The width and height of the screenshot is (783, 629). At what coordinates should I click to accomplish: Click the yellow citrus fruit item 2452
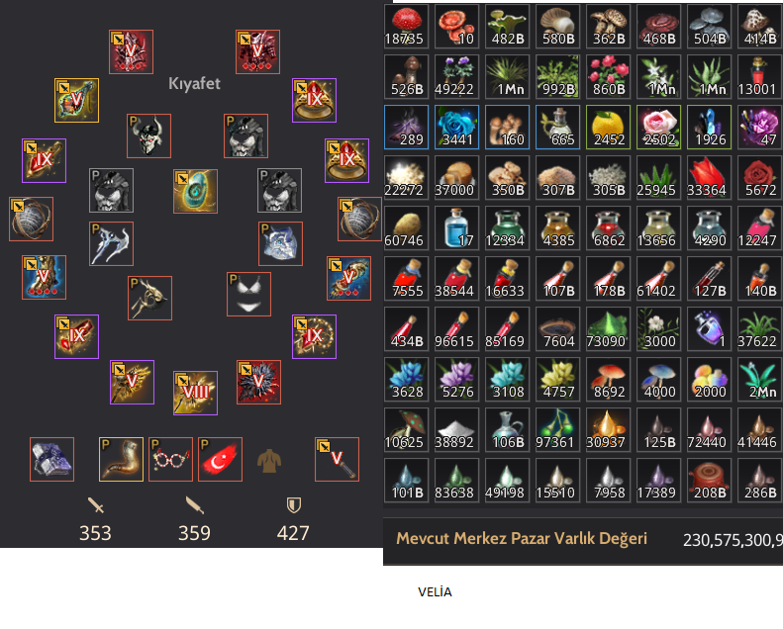pos(608,127)
